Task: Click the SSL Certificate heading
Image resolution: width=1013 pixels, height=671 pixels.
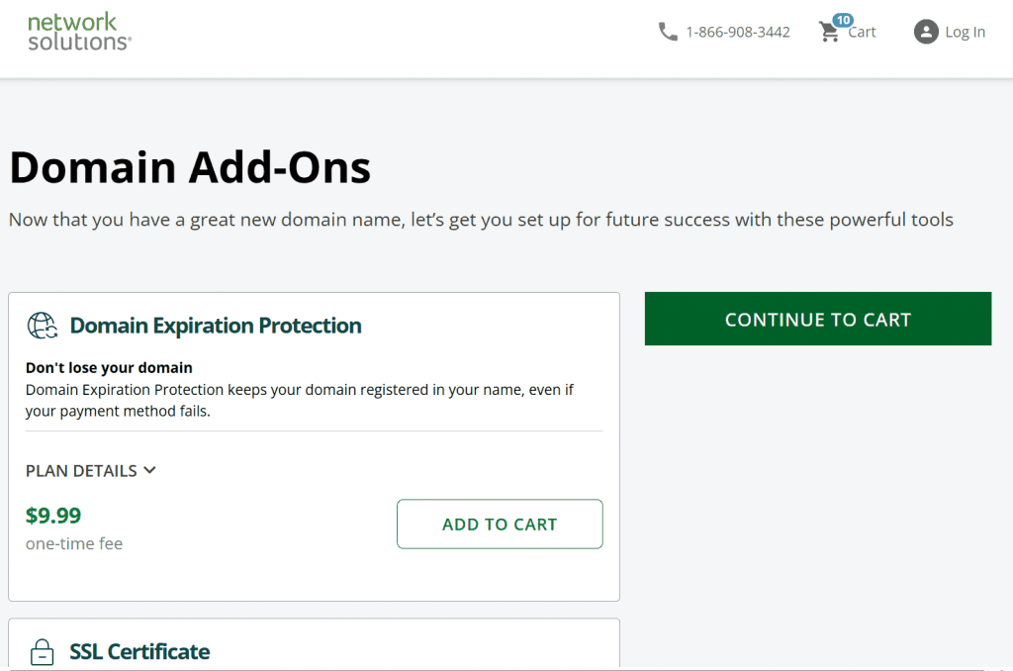Action: coord(139,651)
